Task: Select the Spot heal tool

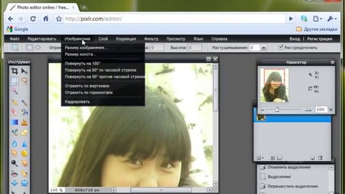Action: point(24,174)
